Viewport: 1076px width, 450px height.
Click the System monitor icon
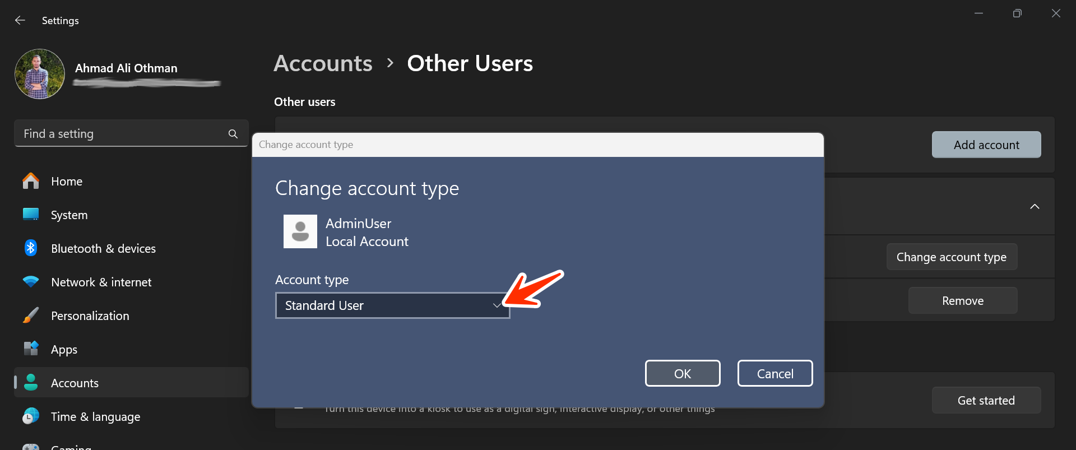[x=31, y=215]
